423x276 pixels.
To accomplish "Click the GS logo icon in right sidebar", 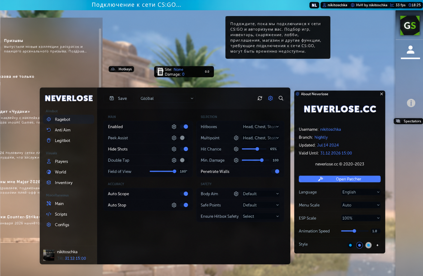I will click(x=410, y=26).
